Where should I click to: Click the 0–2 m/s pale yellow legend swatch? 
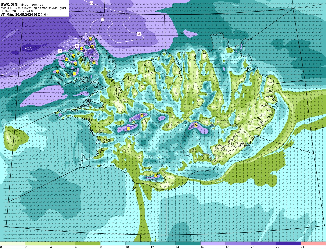click(x=12, y=243)
